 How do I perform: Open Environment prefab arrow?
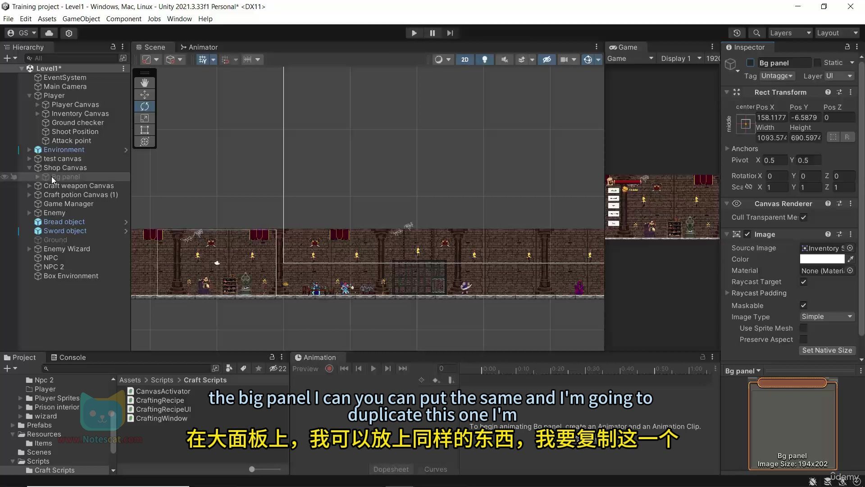point(126,150)
